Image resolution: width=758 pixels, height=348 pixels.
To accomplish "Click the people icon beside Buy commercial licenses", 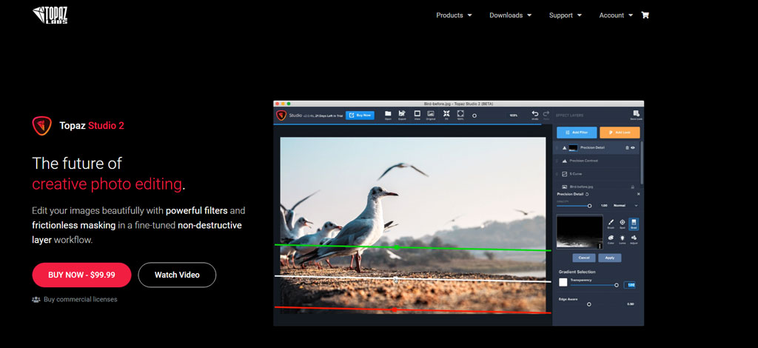I will pos(36,299).
